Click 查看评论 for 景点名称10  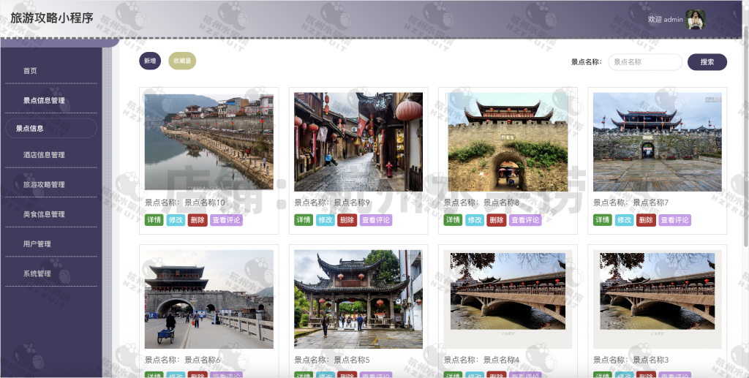[x=227, y=220]
